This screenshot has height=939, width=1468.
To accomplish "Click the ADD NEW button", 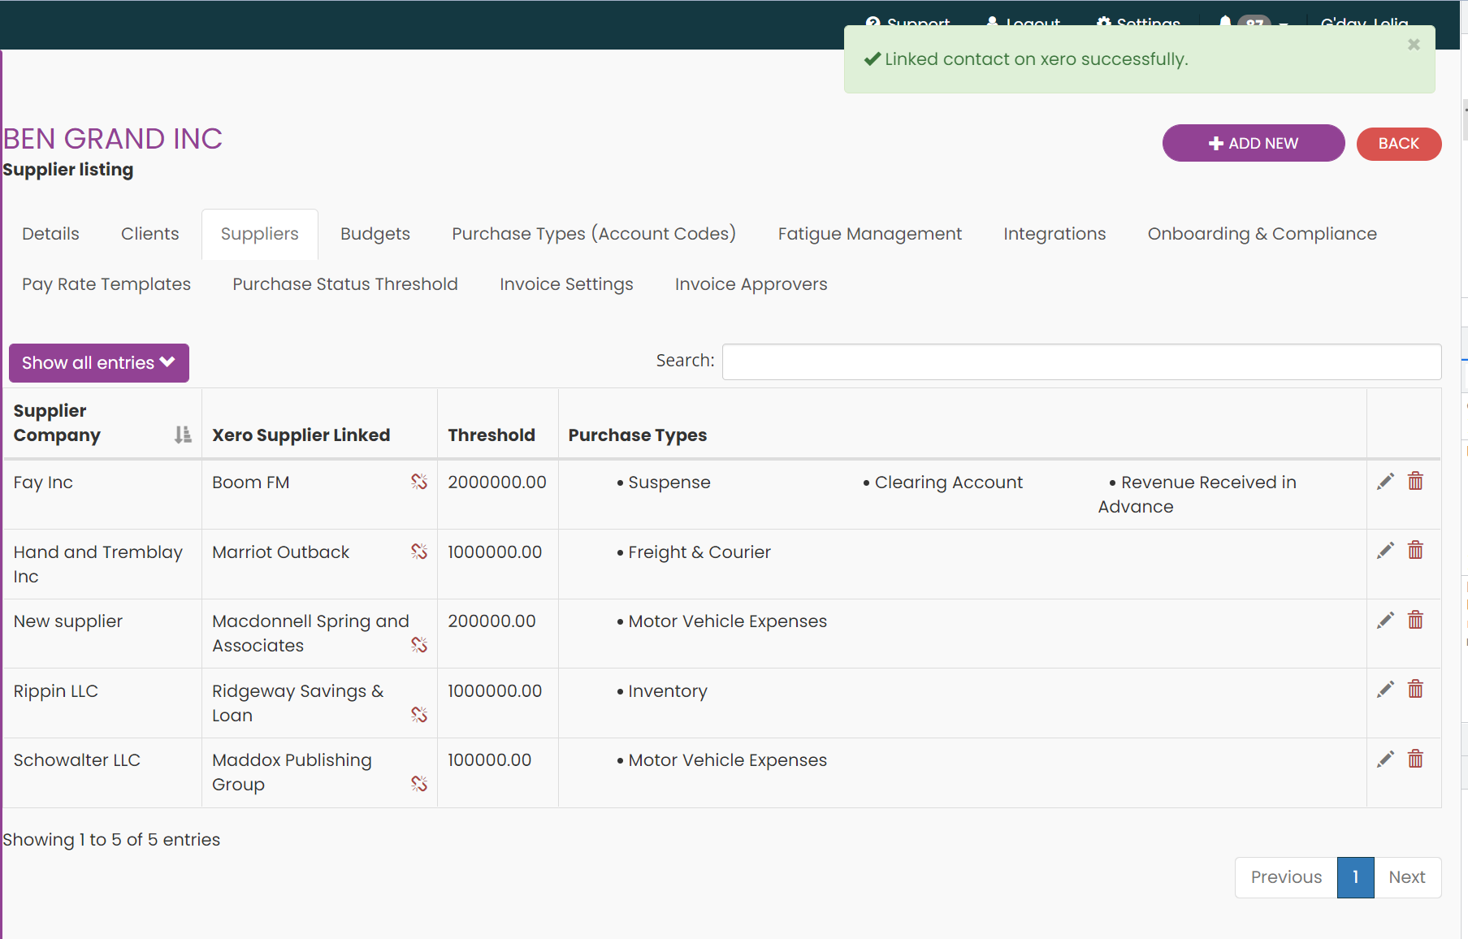I will pyautogui.click(x=1253, y=144).
